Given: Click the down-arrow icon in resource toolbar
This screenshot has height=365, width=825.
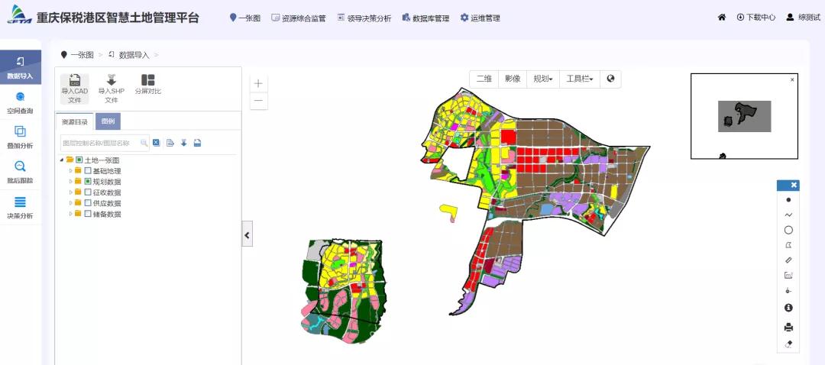Looking at the screenshot, I should [x=183, y=143].
